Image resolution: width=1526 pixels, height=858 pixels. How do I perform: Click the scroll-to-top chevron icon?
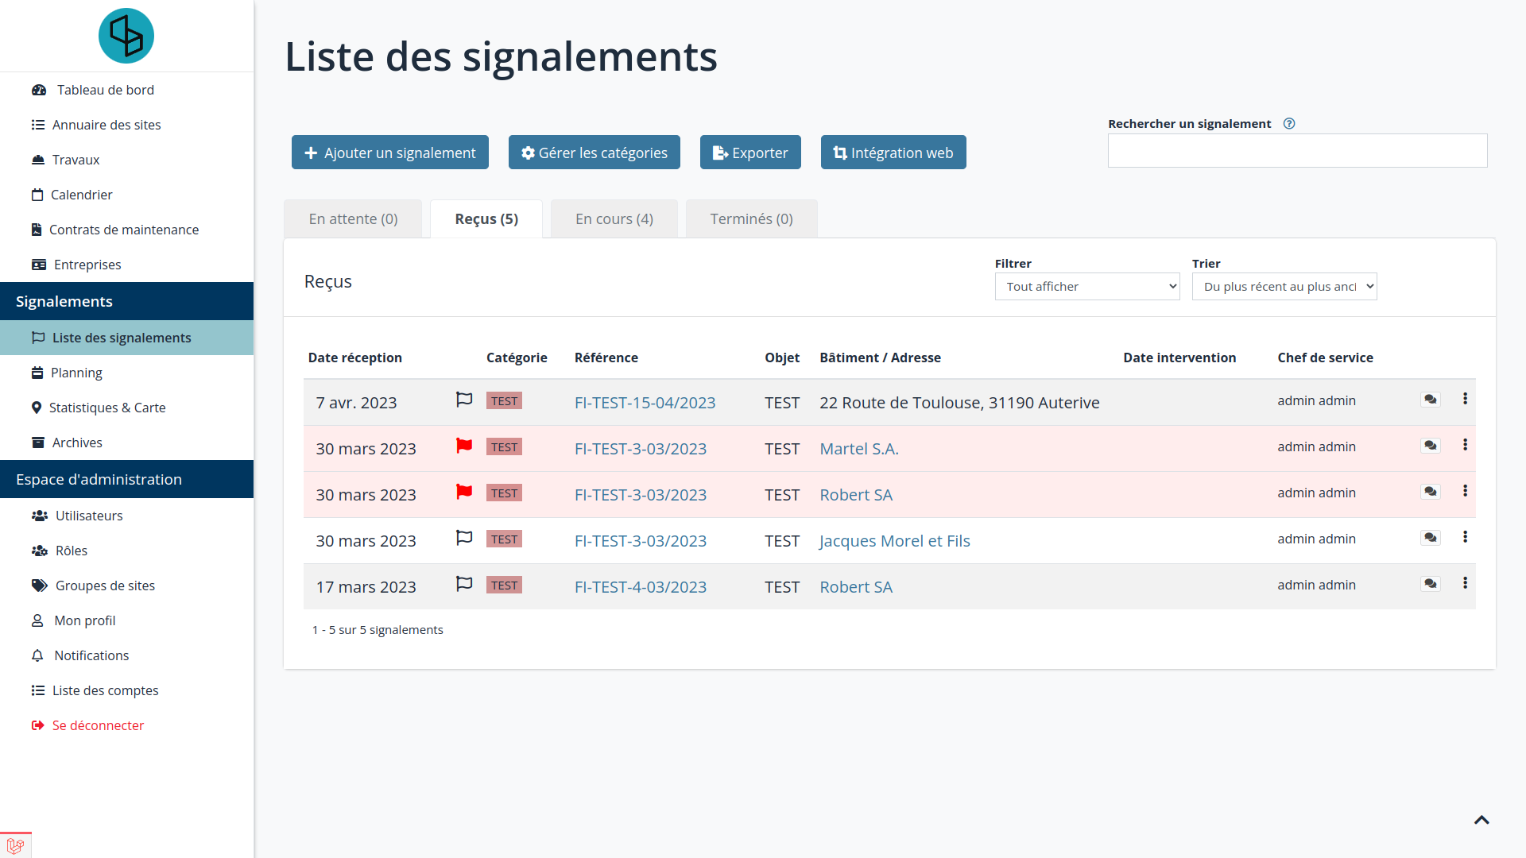(1481, 820)
